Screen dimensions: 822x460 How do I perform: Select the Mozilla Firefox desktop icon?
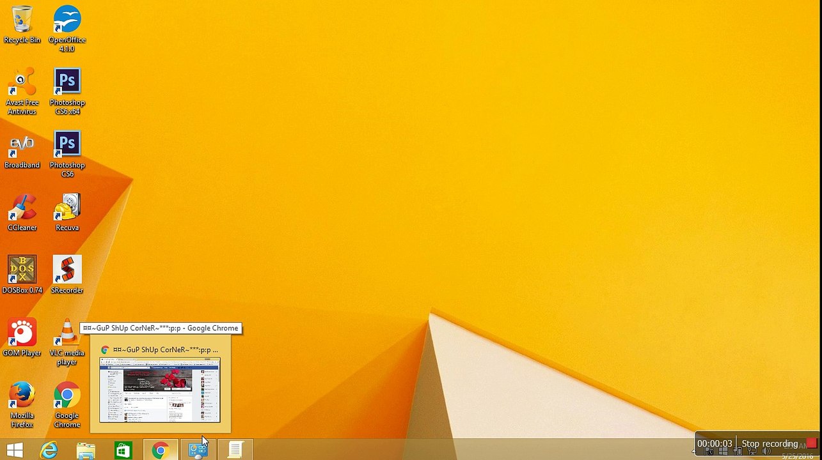pyautogui.click(x=22, y=406)
